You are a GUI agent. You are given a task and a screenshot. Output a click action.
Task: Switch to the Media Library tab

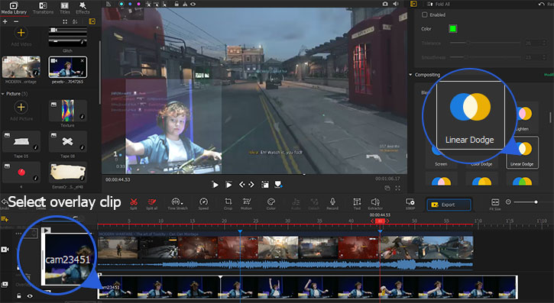pos(14,8)
